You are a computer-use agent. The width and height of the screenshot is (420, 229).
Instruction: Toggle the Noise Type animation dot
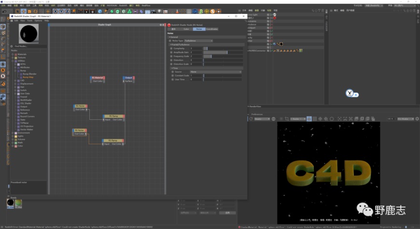point(170,41)
